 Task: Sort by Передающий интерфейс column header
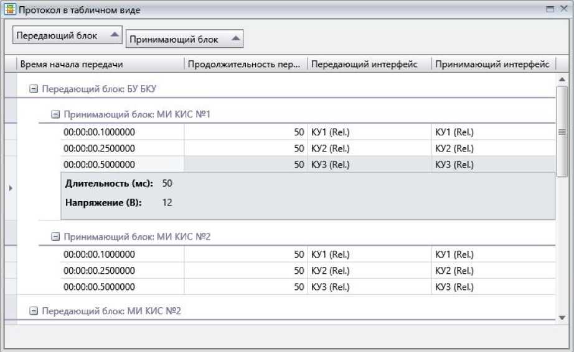pyautogui.click(x=370, y=65)
